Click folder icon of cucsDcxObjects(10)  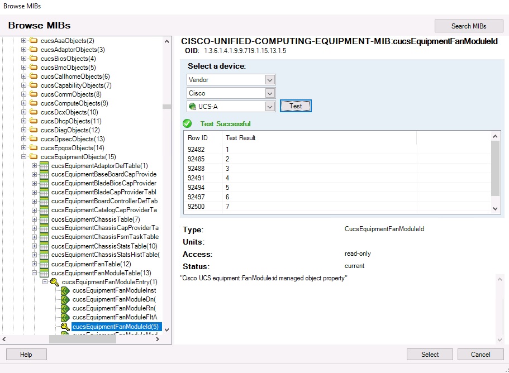tap(34, 112)
